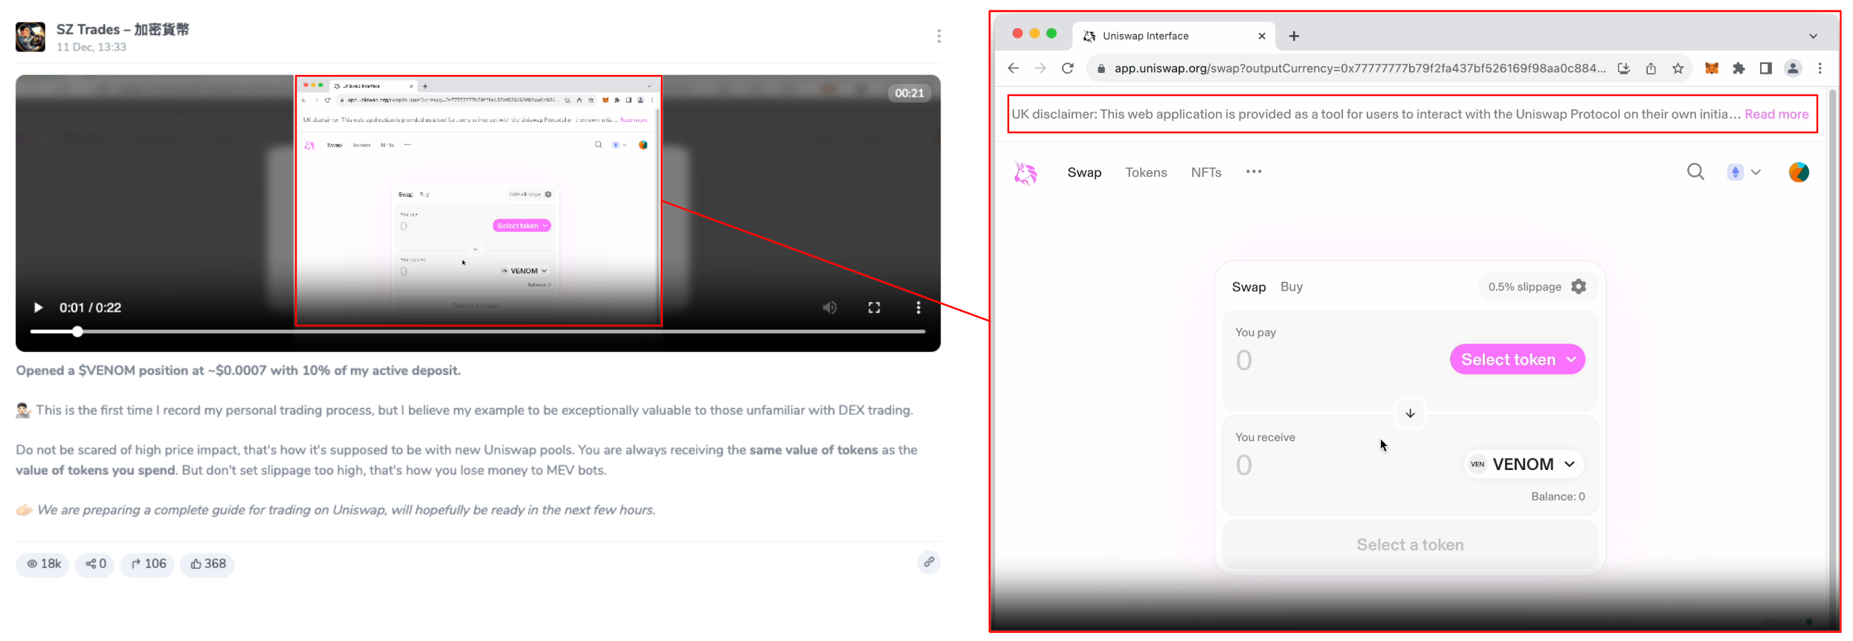Click the 18k views counter
The image size is (1853, 641).
[43, 564]
